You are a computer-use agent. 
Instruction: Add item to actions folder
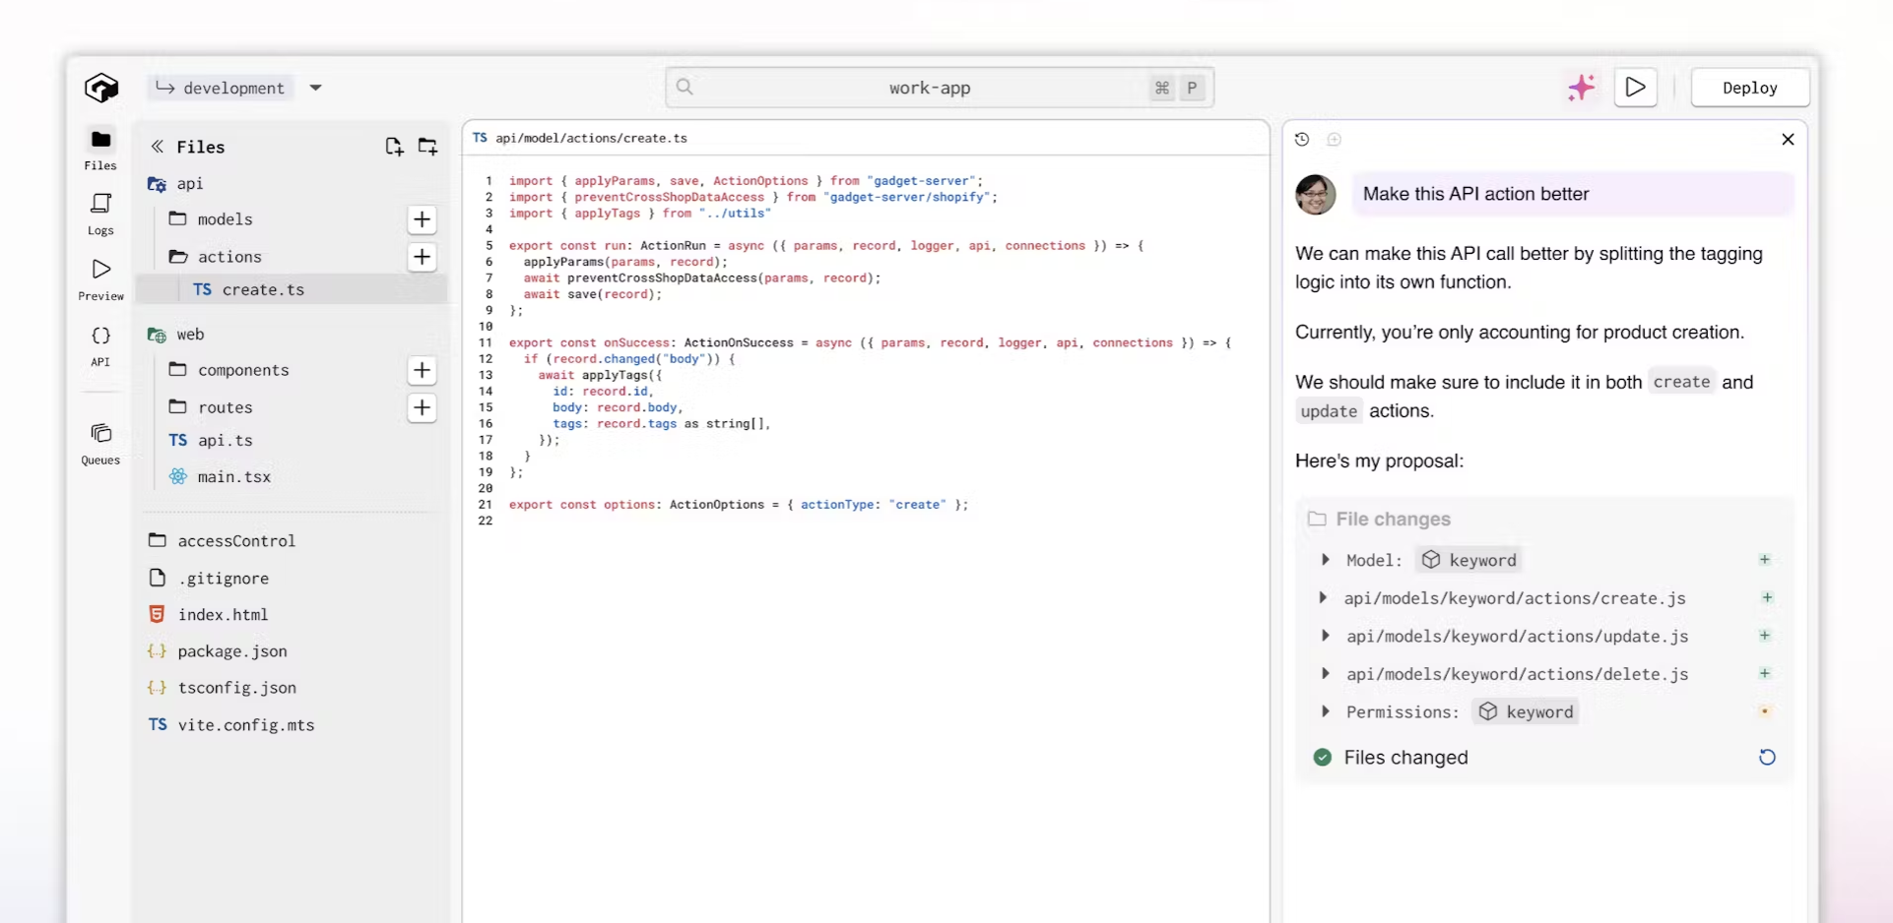[x=423, y=257]
